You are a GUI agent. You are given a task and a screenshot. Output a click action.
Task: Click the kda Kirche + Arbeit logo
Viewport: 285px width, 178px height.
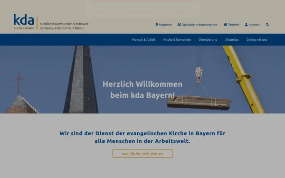click(x=24, y=22)
